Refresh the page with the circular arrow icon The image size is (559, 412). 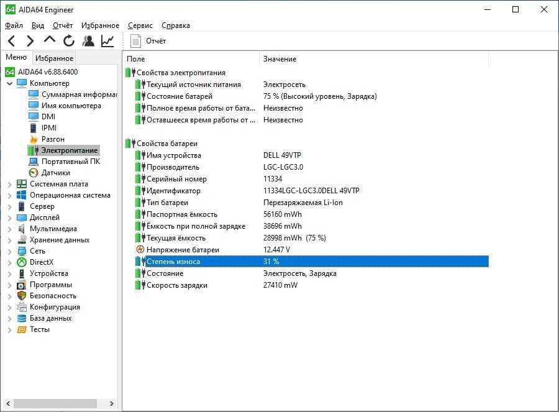point(69,41)
